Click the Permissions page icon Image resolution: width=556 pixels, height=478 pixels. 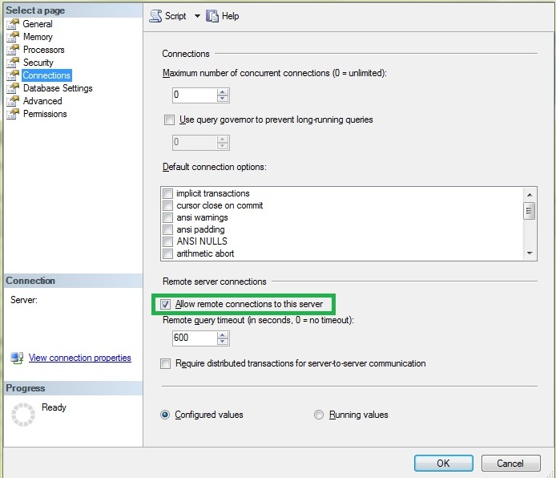[13, 114]
